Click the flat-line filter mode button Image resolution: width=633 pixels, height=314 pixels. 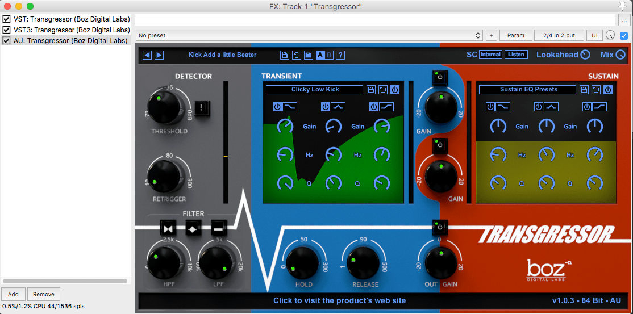tap(219, 229)
